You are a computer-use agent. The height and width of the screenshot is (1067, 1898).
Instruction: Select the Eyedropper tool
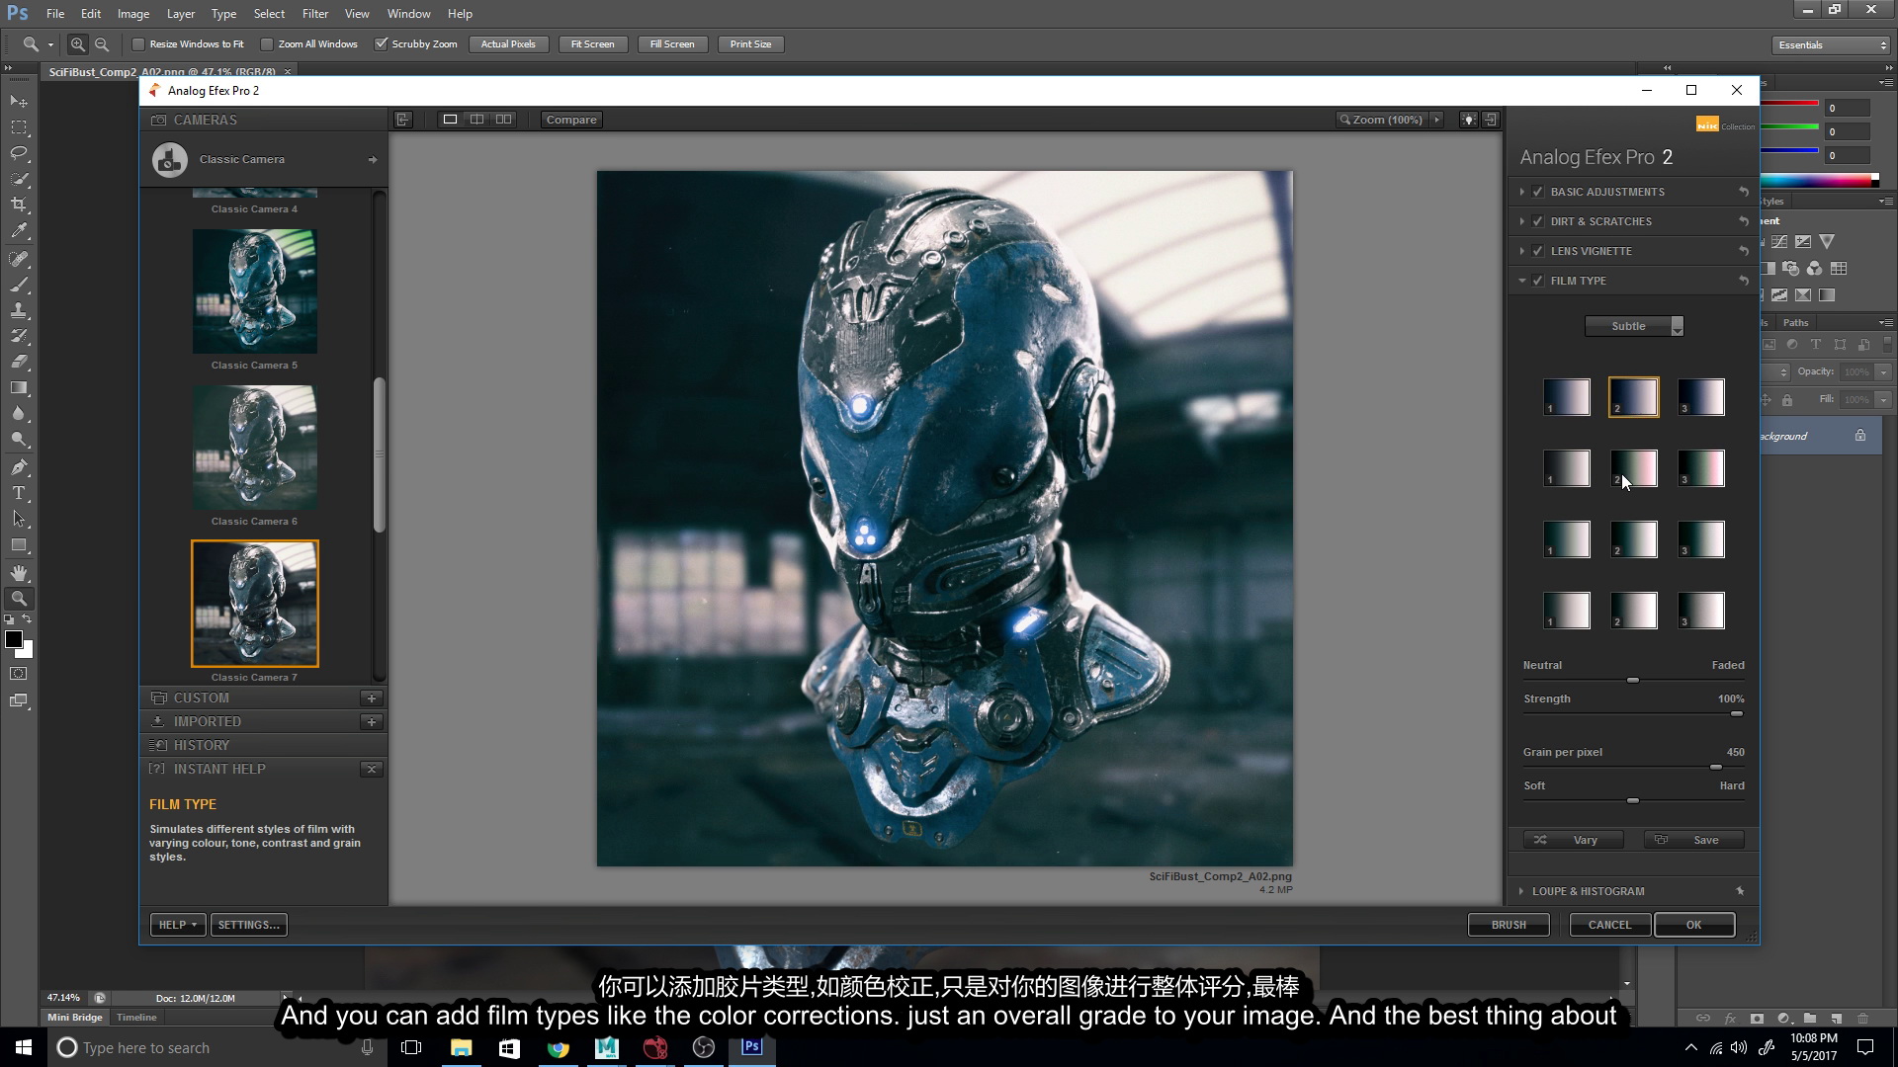click(19, 231)
